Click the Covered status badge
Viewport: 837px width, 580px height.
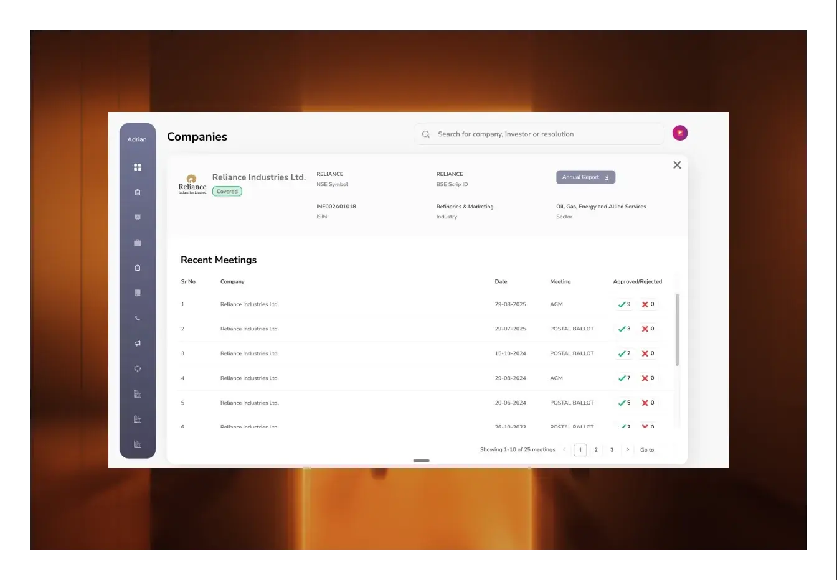(227, 192)
